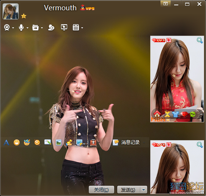Click the upper QQ show LV7 diamond badge
This screenshot has height=196, width=206.
[159, 40]
